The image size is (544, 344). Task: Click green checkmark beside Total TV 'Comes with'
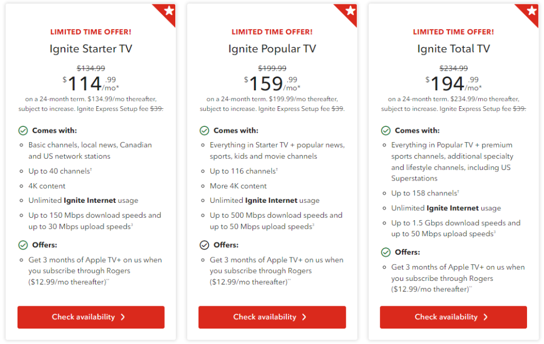click(x=386, y=131)
